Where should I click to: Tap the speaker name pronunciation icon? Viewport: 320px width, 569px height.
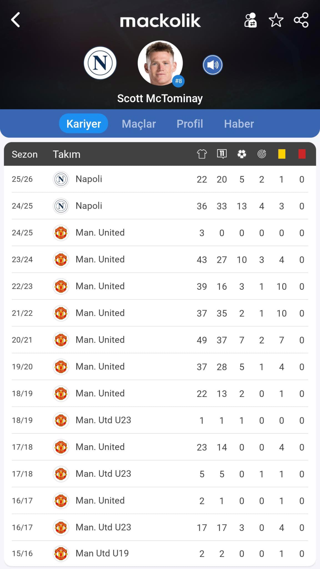click(213, 65)
